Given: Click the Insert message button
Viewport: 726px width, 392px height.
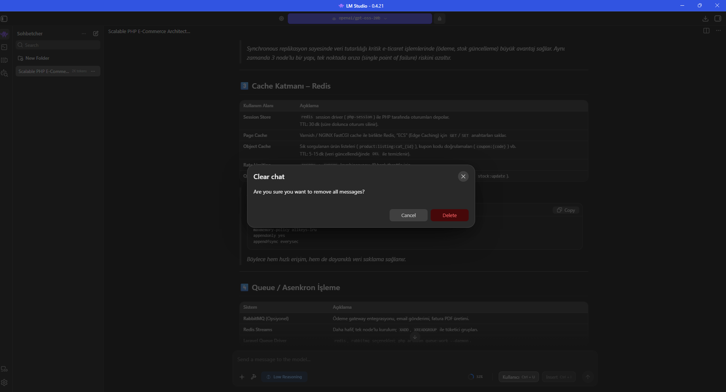Looking at the screenshot, I should 559,377.
